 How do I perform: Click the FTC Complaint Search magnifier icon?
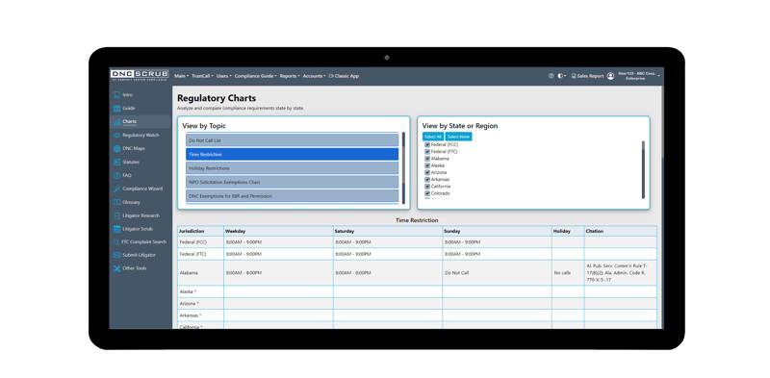coord(116,242)
